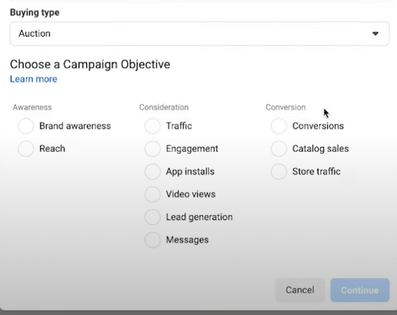Pick the Engagement radio option
The height and width of the screenshot is (315, 397).
tap(153, 148)
